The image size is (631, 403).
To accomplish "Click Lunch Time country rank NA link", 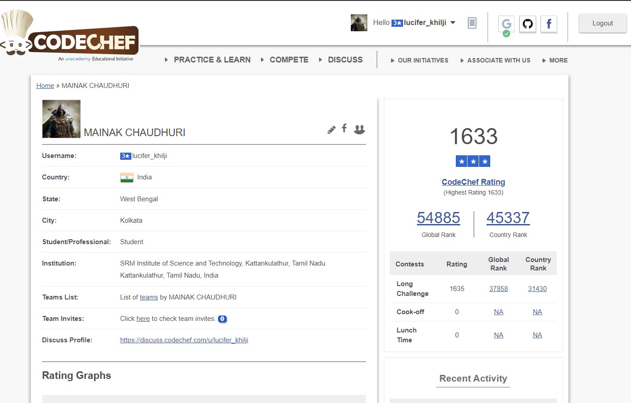I will [x=537, y=335].
